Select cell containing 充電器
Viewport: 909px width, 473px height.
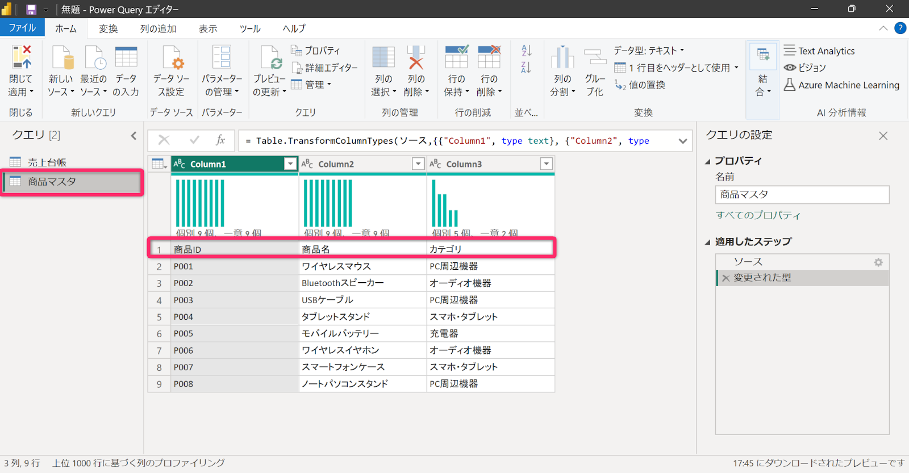pyautogui.click(x=491, y=334)
